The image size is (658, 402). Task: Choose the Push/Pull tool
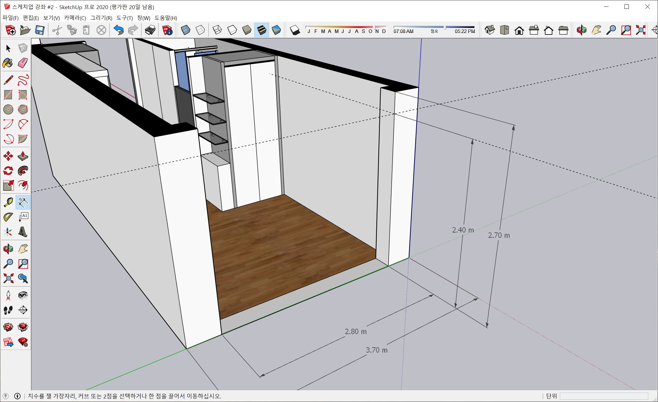[23, 156]
